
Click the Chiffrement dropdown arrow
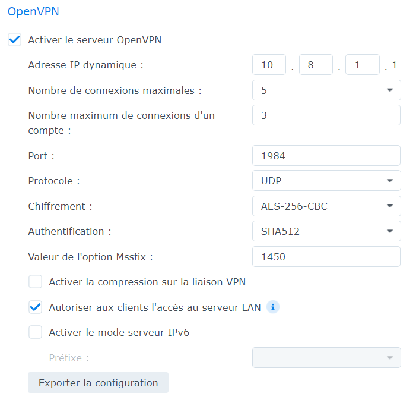click(x=390, y=206)
